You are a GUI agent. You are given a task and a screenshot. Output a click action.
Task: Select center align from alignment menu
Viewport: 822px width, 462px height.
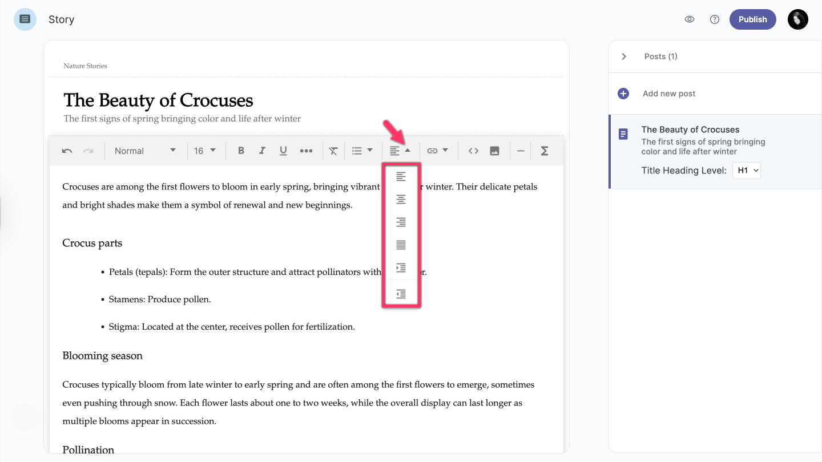401,200
